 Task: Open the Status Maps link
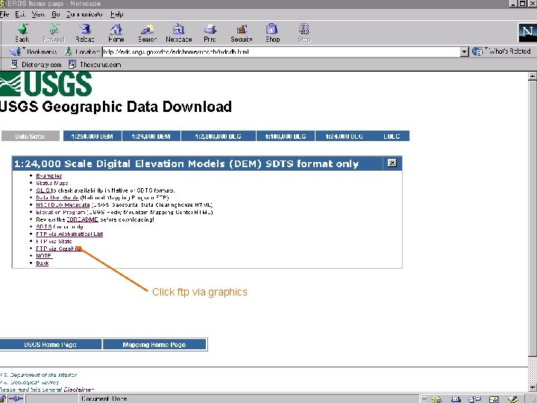pyautogui.click(x=52, y=183)
